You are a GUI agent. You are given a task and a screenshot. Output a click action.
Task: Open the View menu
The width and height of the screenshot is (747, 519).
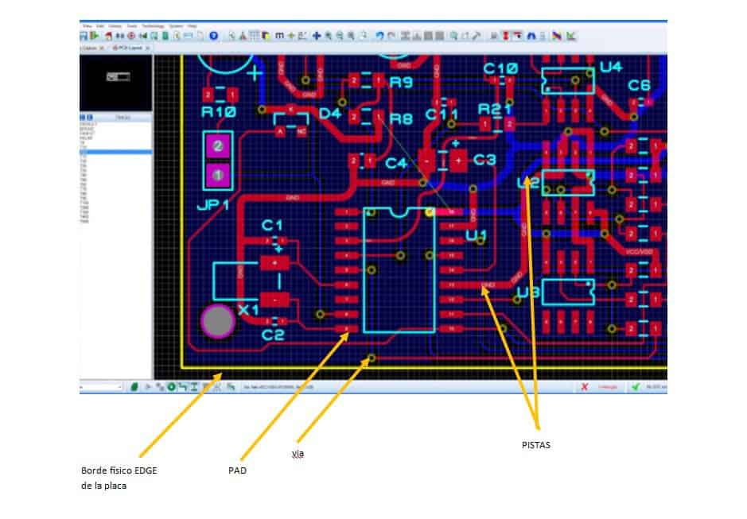click(86, 26)
